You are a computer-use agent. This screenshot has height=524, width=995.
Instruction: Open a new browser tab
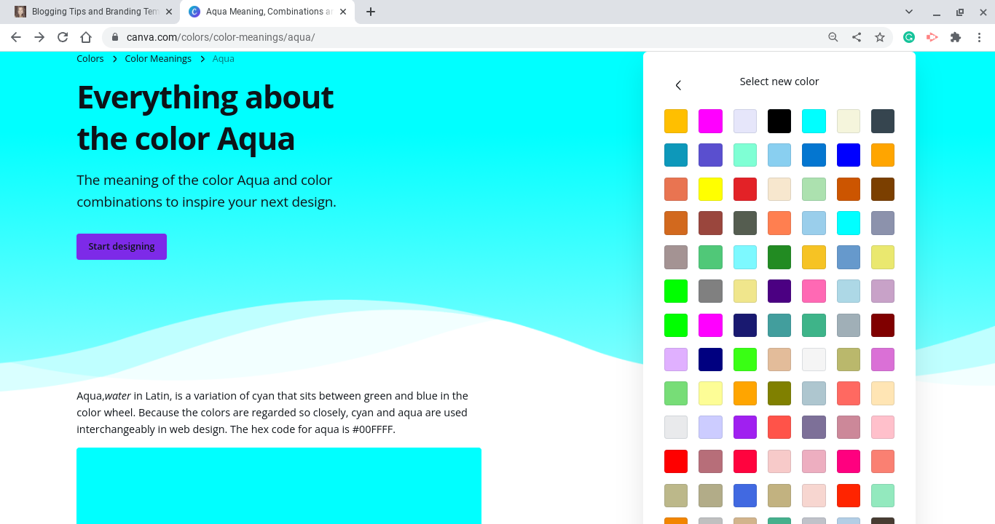coord(371,12)
